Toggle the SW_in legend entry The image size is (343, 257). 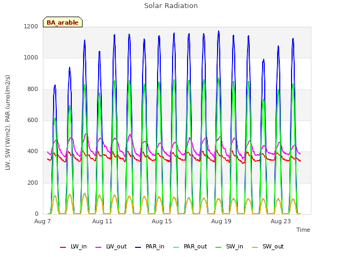[229, 247]
